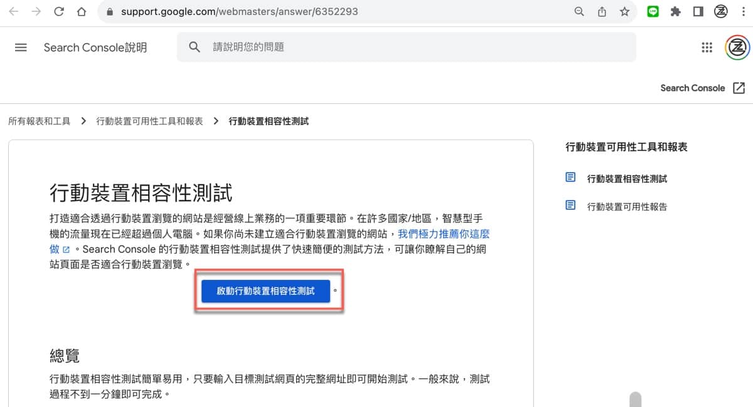Reload the current page

tap(59, 11)
